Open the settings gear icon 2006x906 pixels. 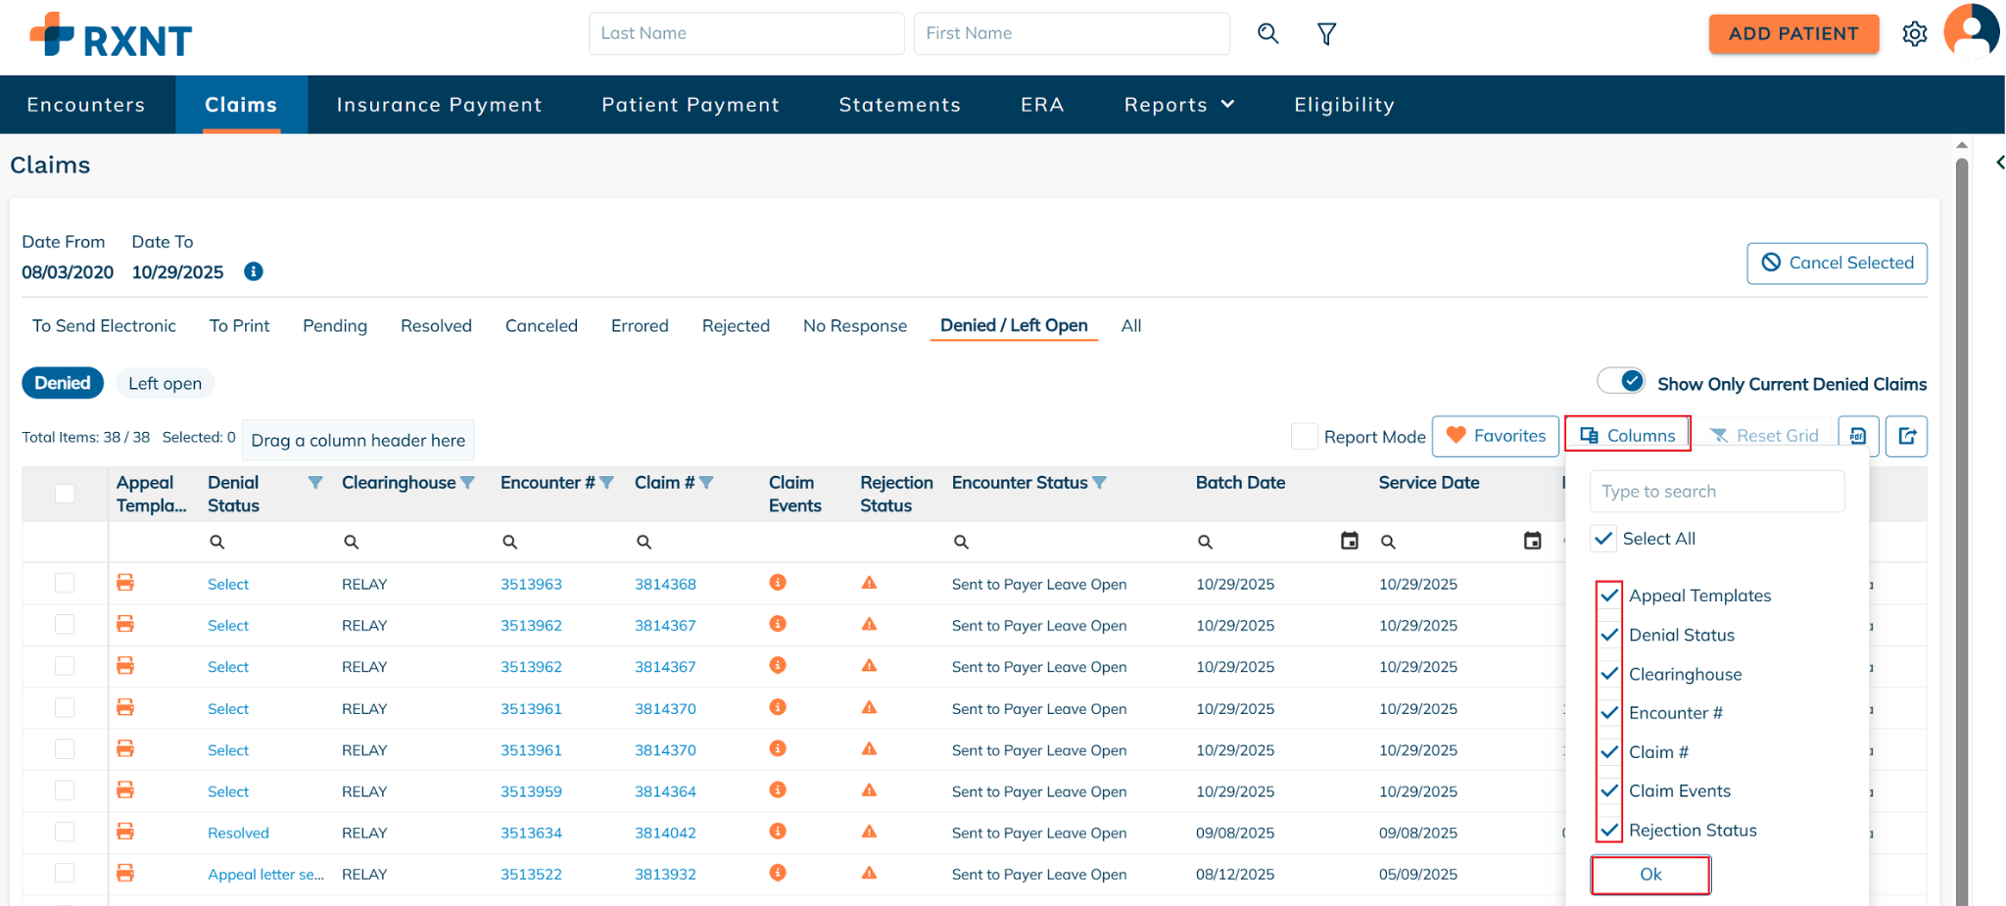point(1914,34)
